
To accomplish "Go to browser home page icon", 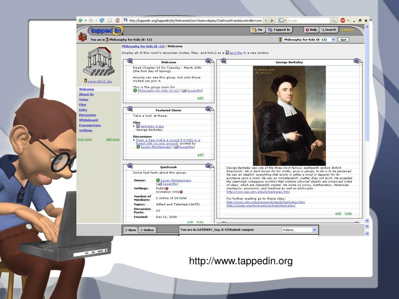I will [117, 20].
